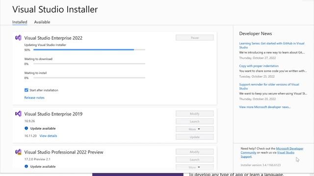Viewport: 314px width, 176px height.
Task: Click the Waiting to install progress bar
Action: [x=89, y=78]
